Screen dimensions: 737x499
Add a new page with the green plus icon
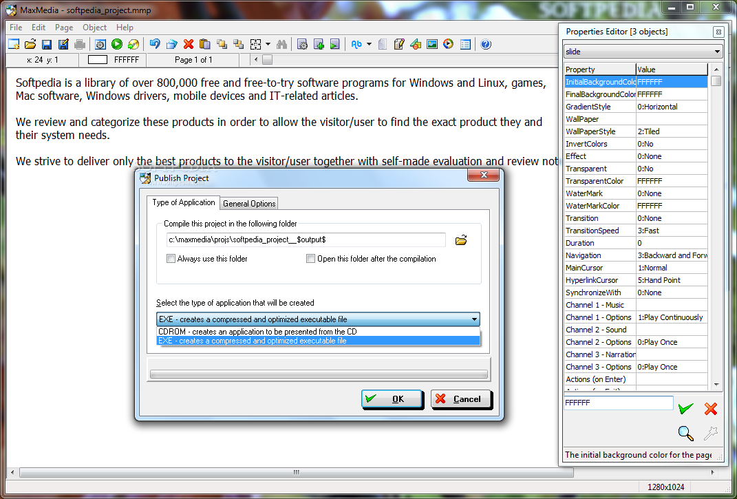click(319, 44)
